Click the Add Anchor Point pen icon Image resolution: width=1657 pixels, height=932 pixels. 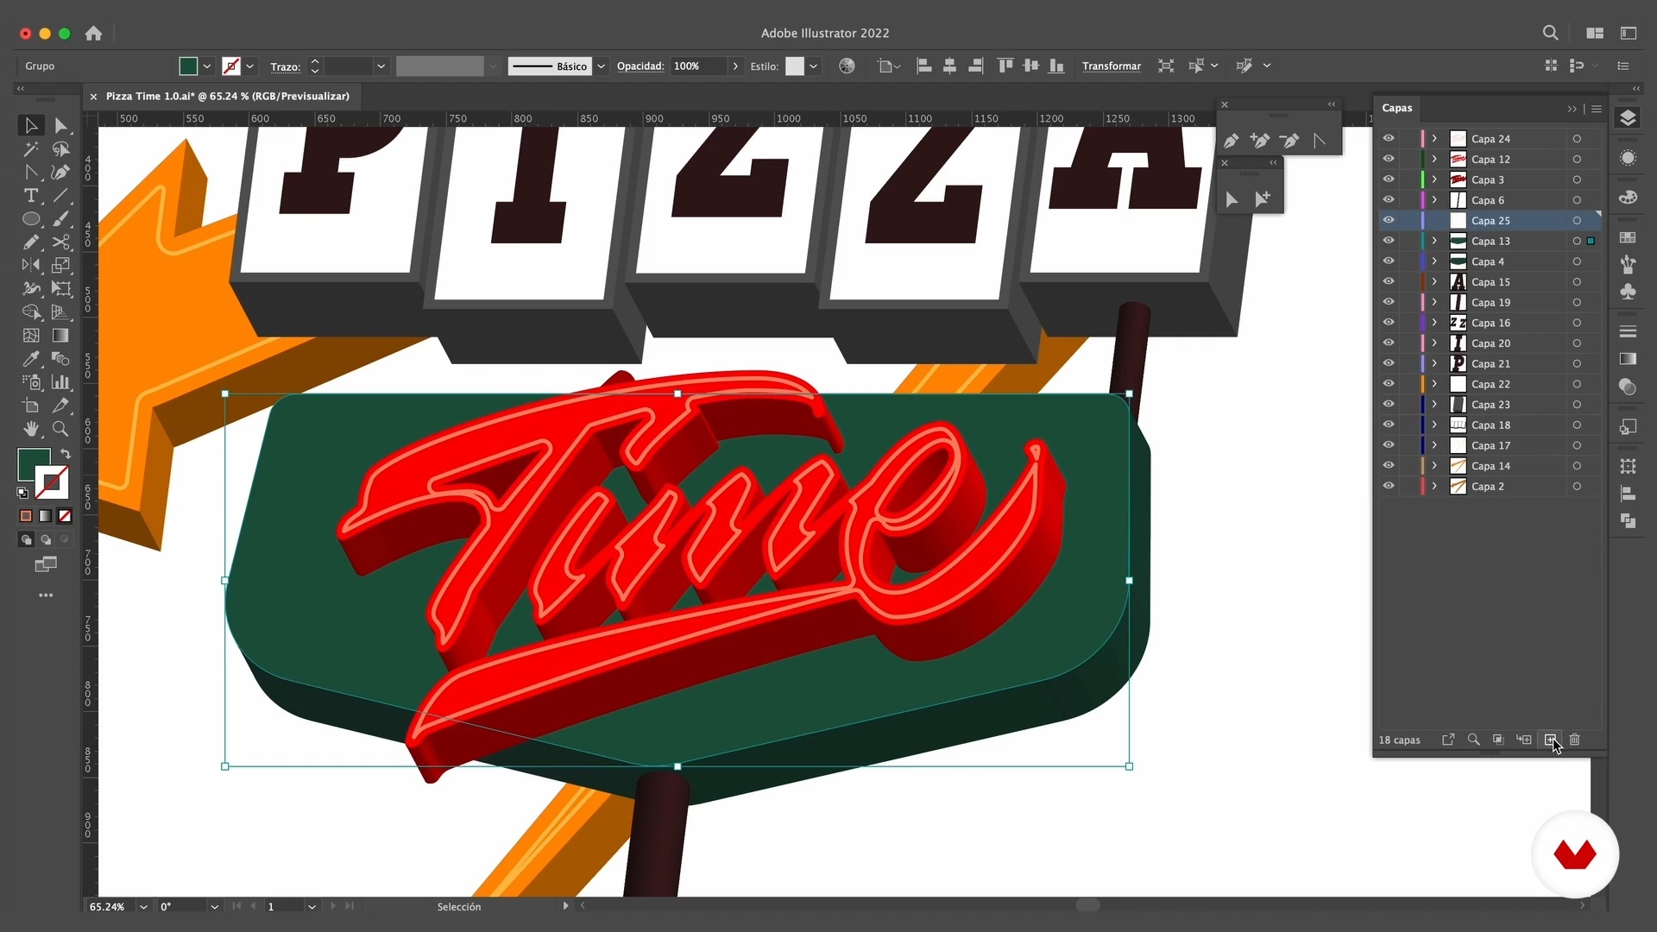[1260, 141]
